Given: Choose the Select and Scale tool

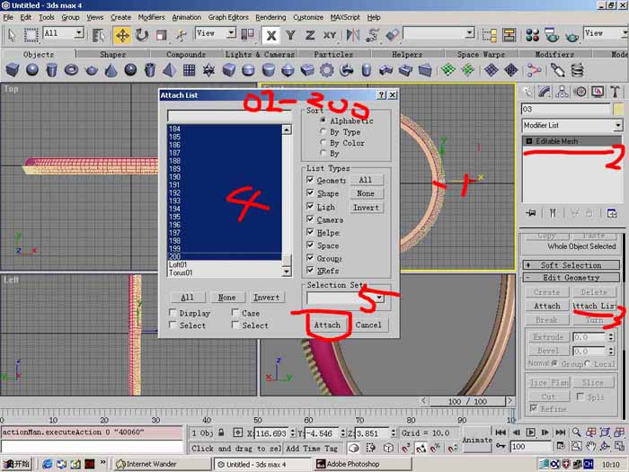Looking at the screenshot, I should click(x=161, y=35).
